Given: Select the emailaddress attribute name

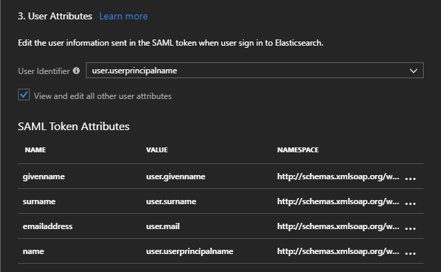Looking at the screenshot, I should (x=48, y=226).
